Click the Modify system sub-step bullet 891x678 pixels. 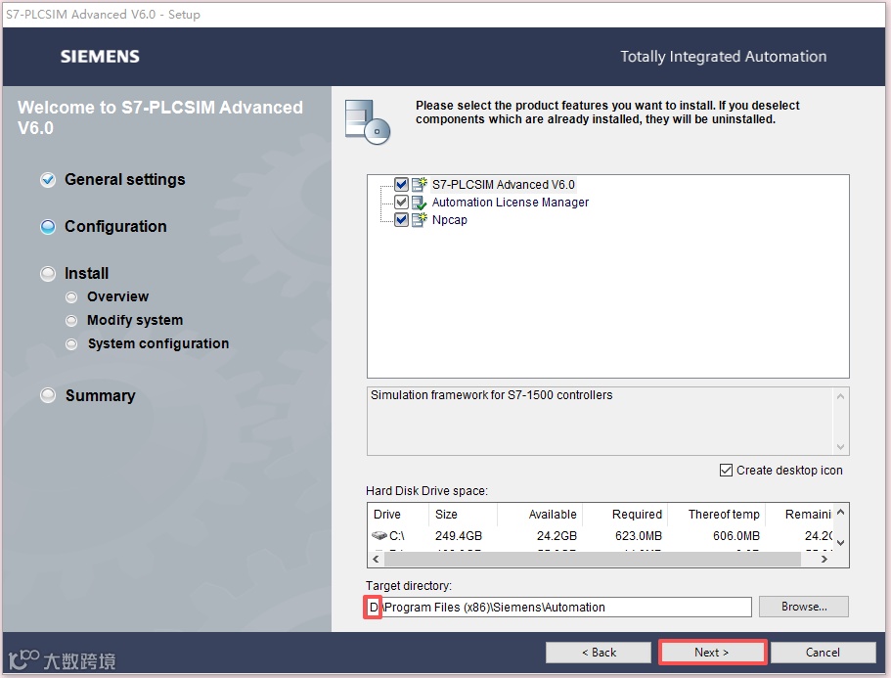[71, 321]
